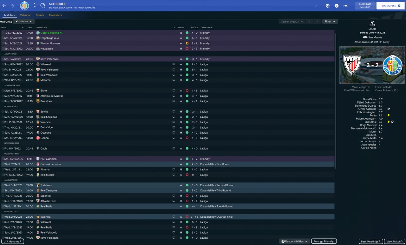Click the Girona club badge

coord(38,138)
